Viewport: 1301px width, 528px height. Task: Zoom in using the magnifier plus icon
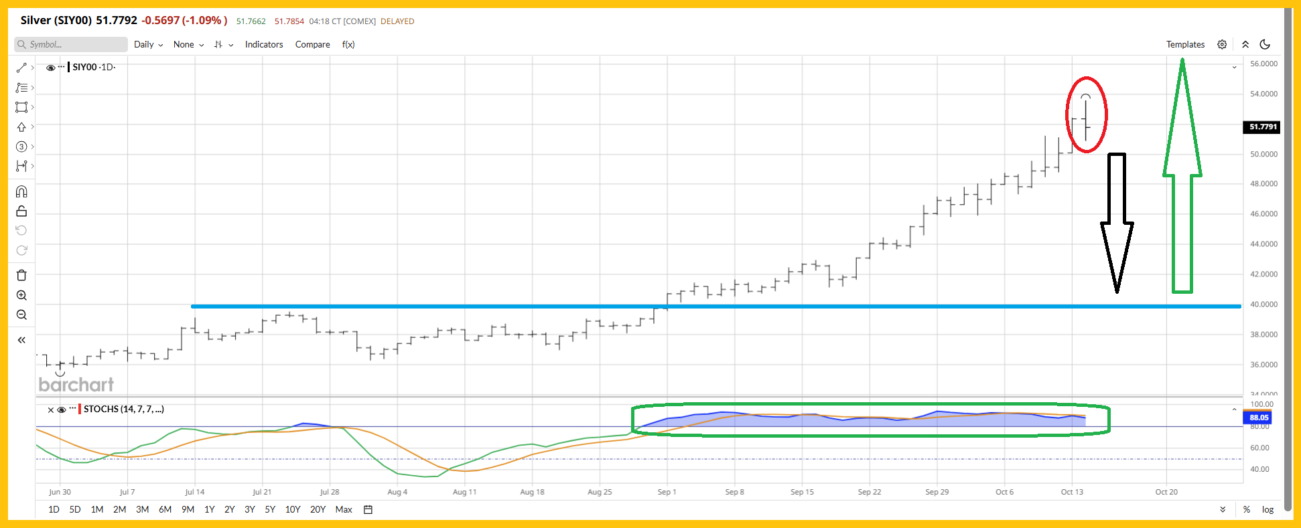coord(21,295)
